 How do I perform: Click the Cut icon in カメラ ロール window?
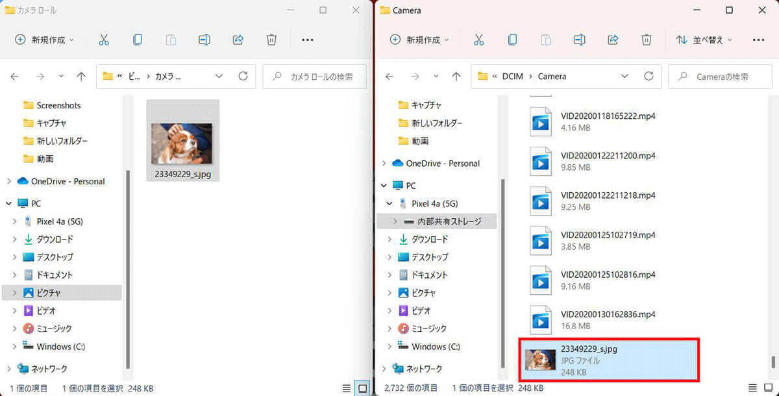click(104, 40)
